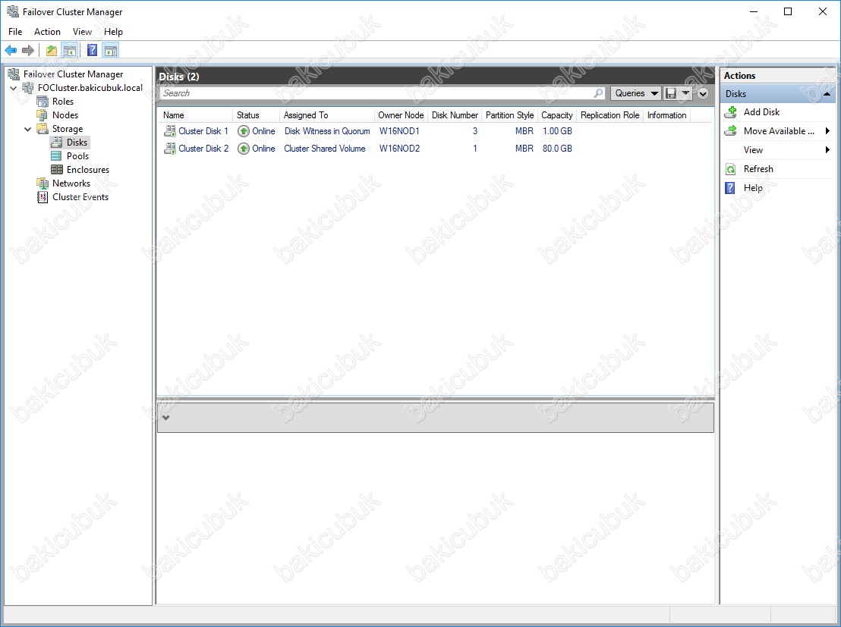This screenshot has height=627, width=841.
Task: Click Help in the Actions pane
Action: tap(753, 188)
